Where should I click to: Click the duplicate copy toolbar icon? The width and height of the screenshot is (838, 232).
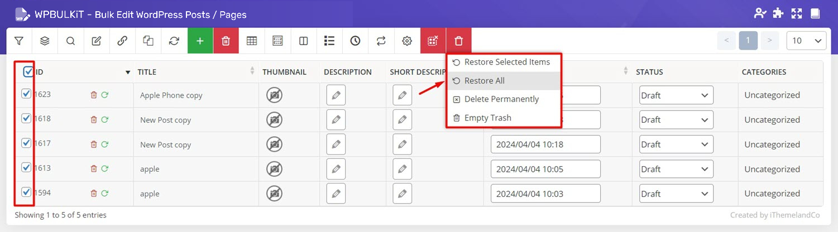148,41
